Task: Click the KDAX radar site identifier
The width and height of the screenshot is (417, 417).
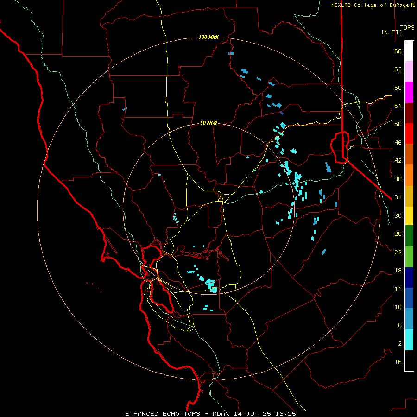Action: (222, 414)
